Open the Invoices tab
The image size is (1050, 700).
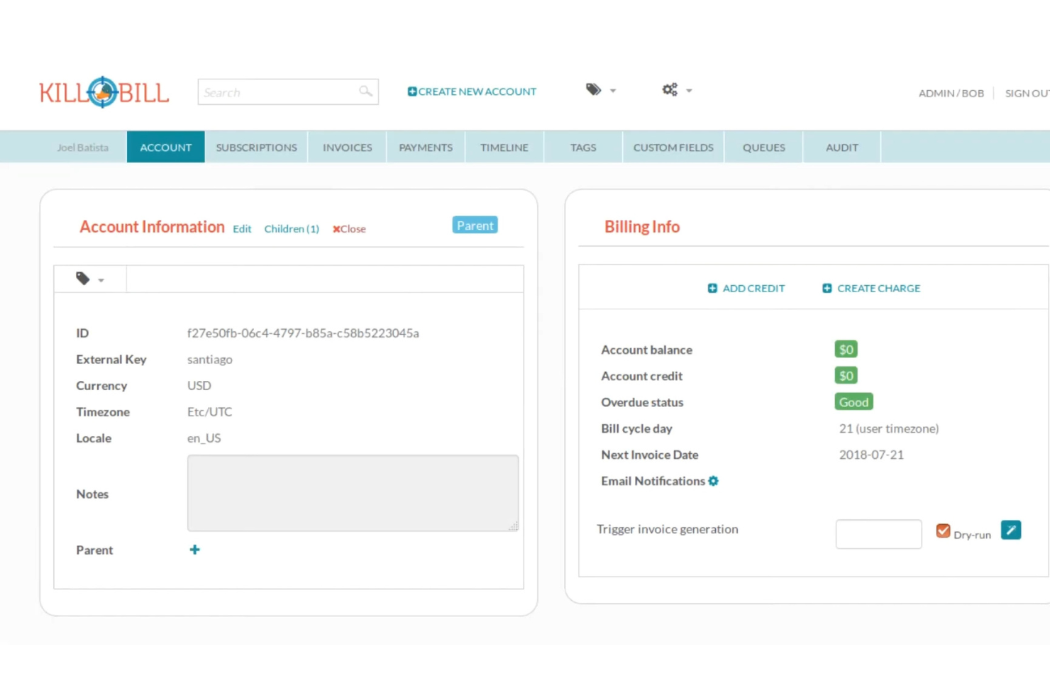(x=347, y=148)
